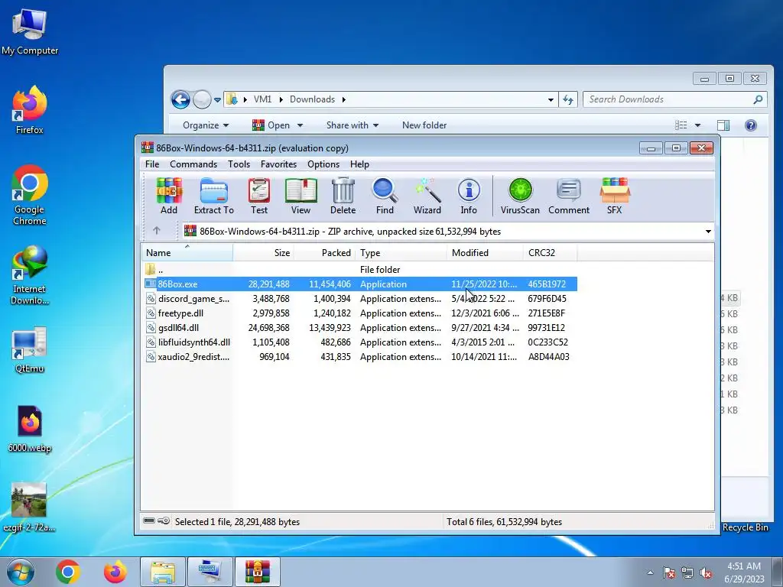Expand Share with dropdown
Viewport: 783px width, 587px height.
353,125
